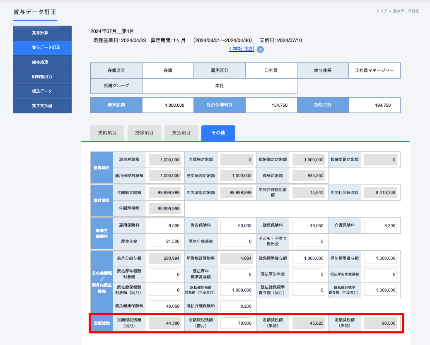The image size is (430, 345).
Task: Click the 正社員マネージャー cell
Action: 374,70
